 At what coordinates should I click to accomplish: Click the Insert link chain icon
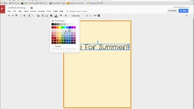pos(95,16)
